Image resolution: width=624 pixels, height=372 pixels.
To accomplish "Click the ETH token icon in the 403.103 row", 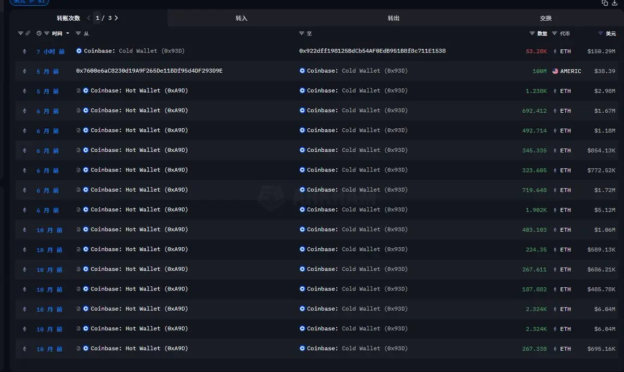I will [555, 230].
